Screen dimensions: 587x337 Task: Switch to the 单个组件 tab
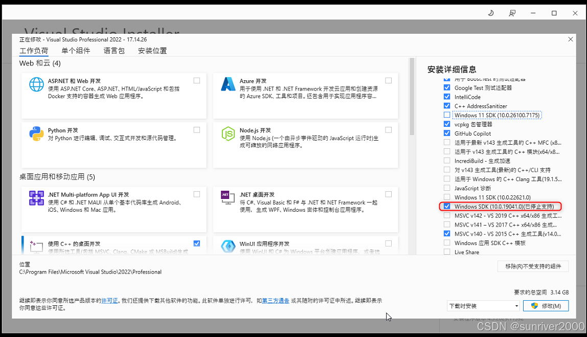(x=76, y=51)
